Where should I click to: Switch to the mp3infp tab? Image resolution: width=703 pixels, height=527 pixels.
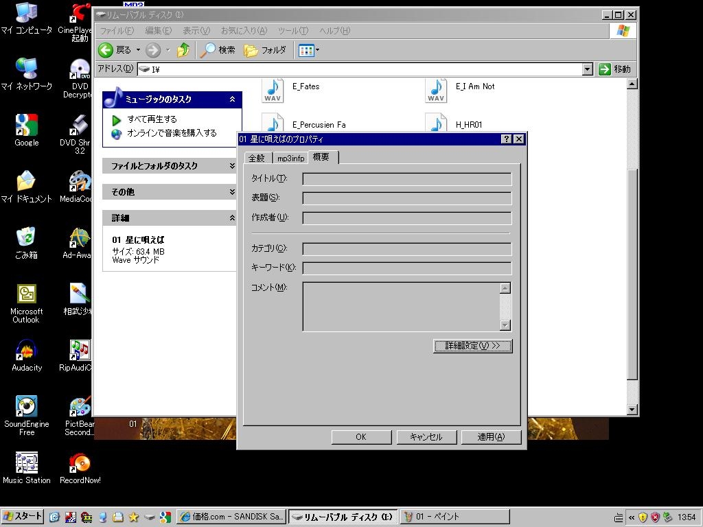click(290, 159)
